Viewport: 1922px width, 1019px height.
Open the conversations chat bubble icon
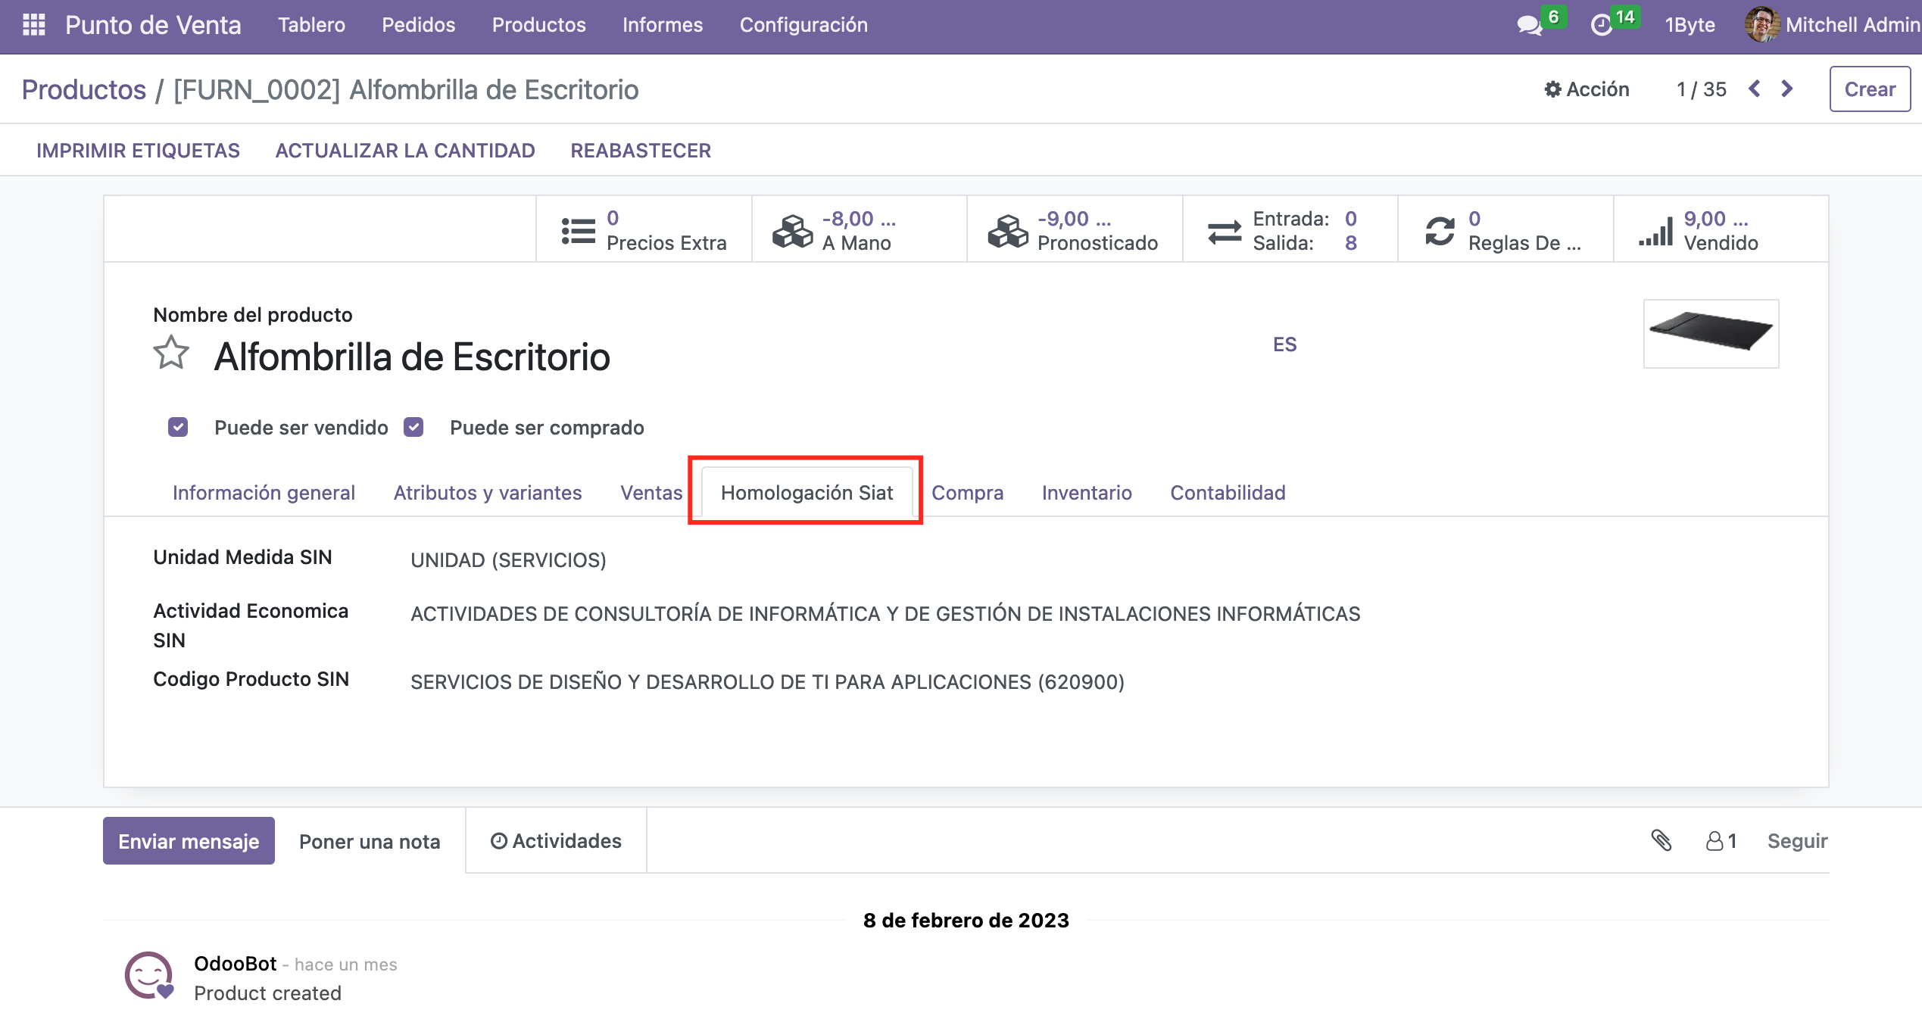click(x=1529, y=25)
